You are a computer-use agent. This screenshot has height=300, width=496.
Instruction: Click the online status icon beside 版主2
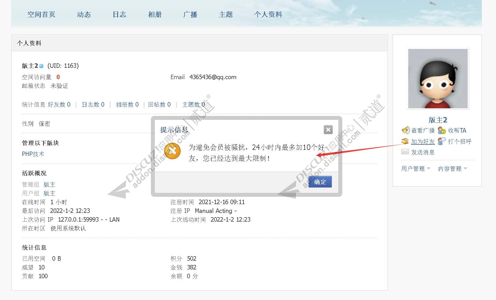(x=41, y=66)
